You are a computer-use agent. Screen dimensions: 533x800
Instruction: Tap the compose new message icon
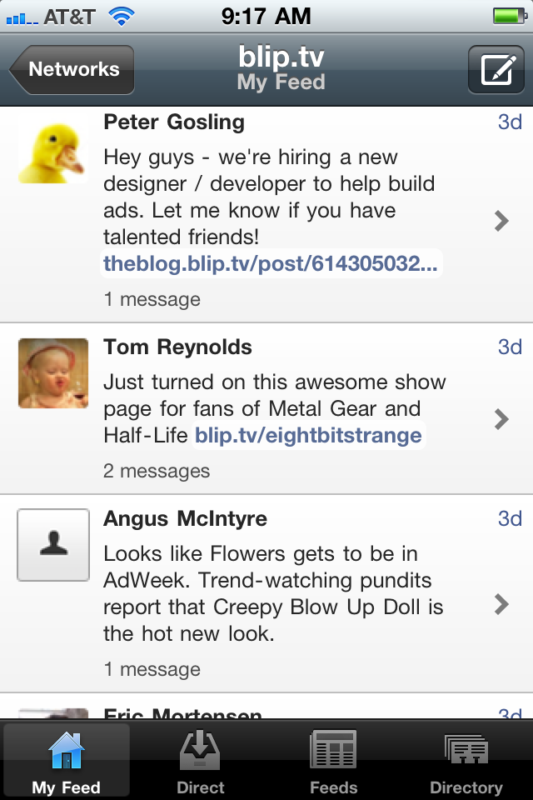click(496, 69)
